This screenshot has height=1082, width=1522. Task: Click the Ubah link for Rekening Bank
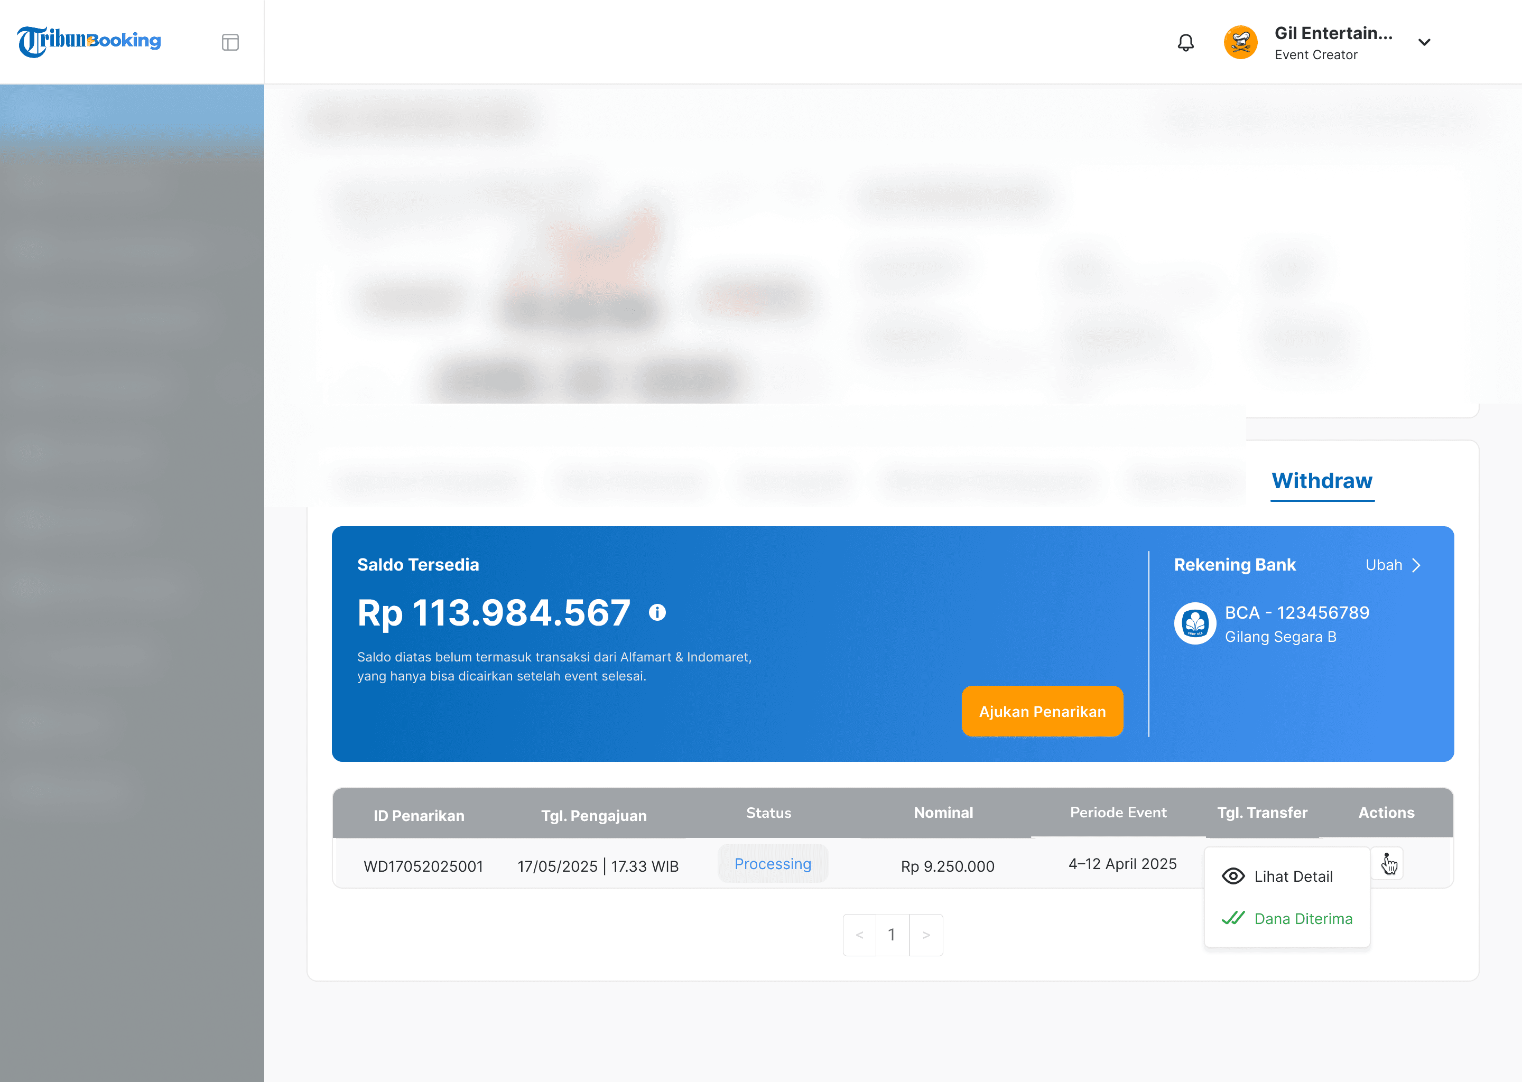[x=1393, y=565]
